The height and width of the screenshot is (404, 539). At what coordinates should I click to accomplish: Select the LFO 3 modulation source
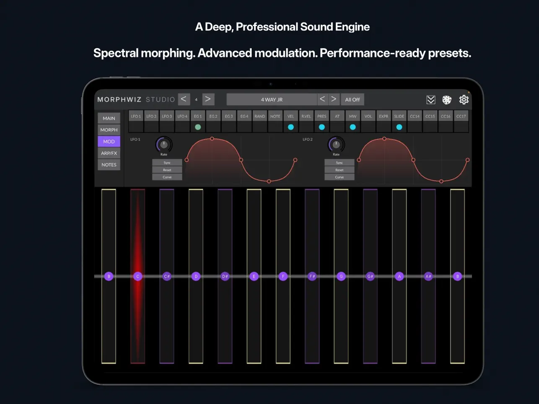pos(167,116)
